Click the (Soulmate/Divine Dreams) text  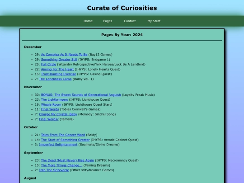coord(99,145)
